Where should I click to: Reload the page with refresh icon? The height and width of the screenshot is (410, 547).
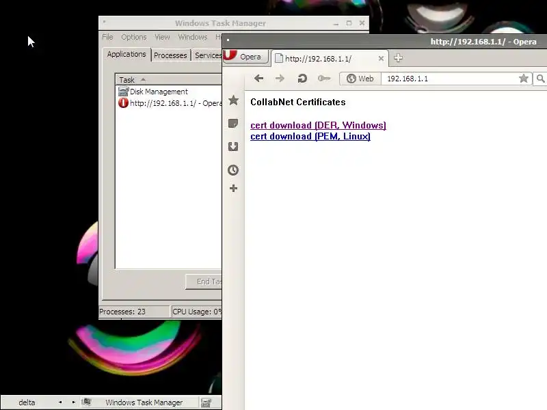pos(302,79)
